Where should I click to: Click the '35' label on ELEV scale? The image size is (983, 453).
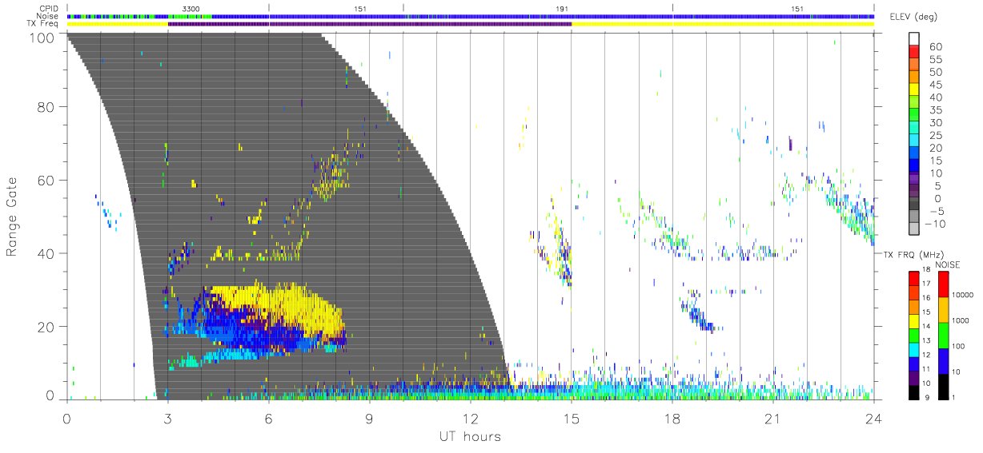934,110
